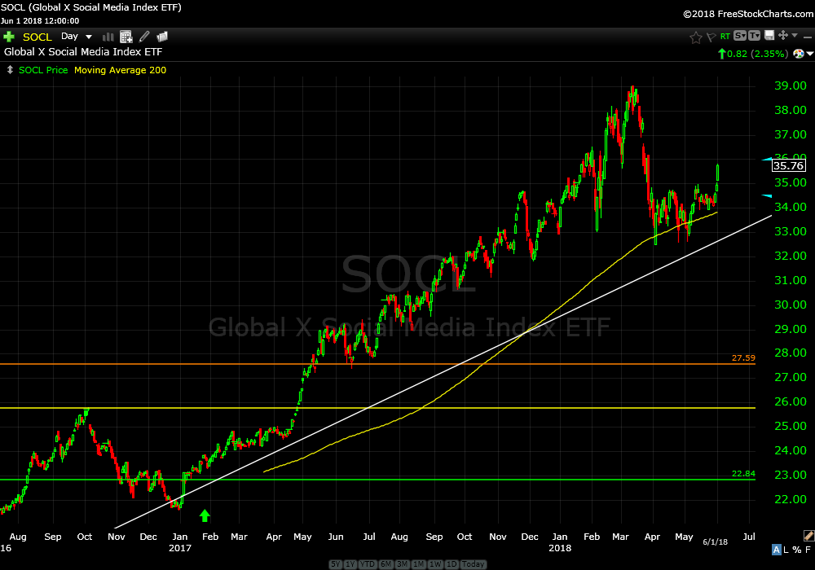
Task: Select the 5Y time range
Action: 336,564
